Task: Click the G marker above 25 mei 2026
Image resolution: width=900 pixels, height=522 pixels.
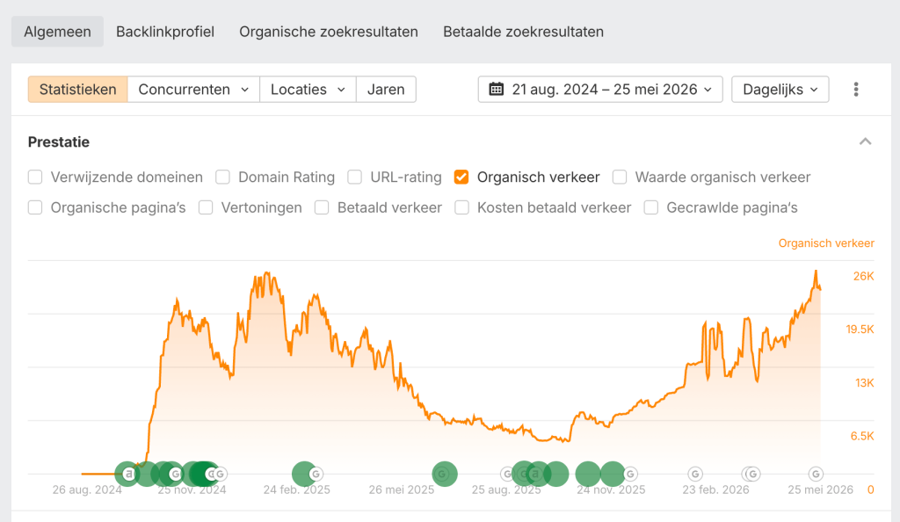Action: point(816,474)
